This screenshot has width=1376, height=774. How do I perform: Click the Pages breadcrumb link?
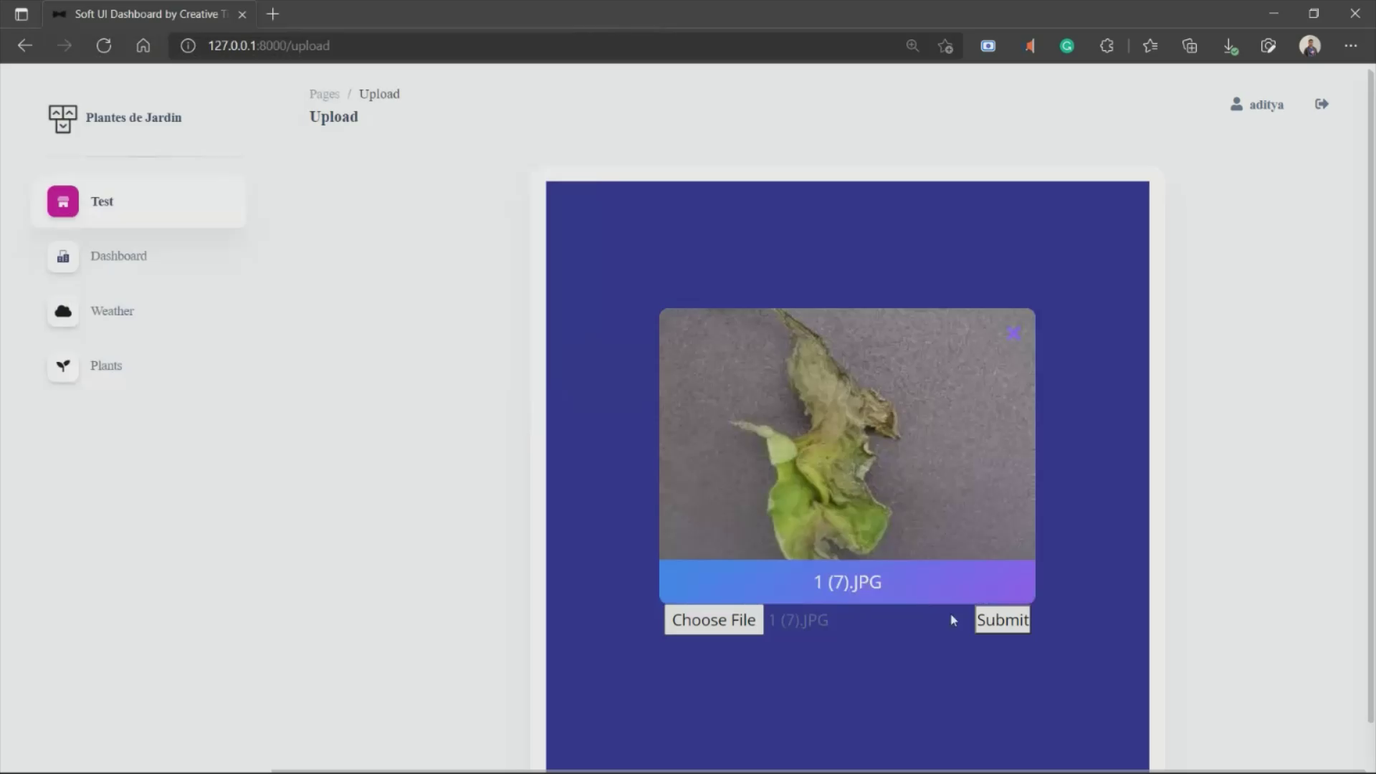tap(324, 94)
